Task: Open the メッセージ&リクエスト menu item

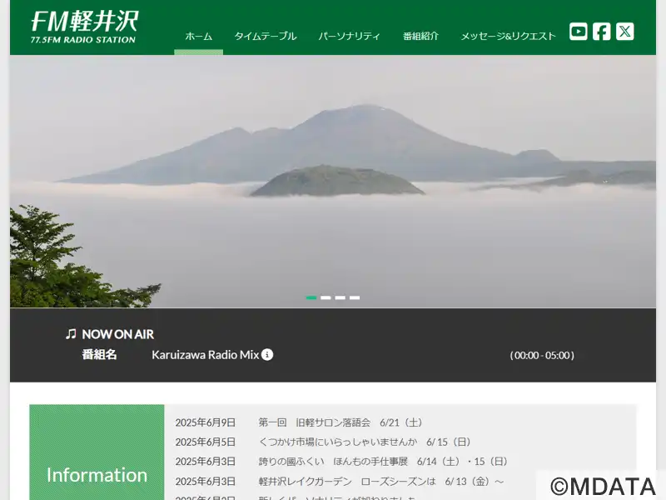Action: point(509,36)
